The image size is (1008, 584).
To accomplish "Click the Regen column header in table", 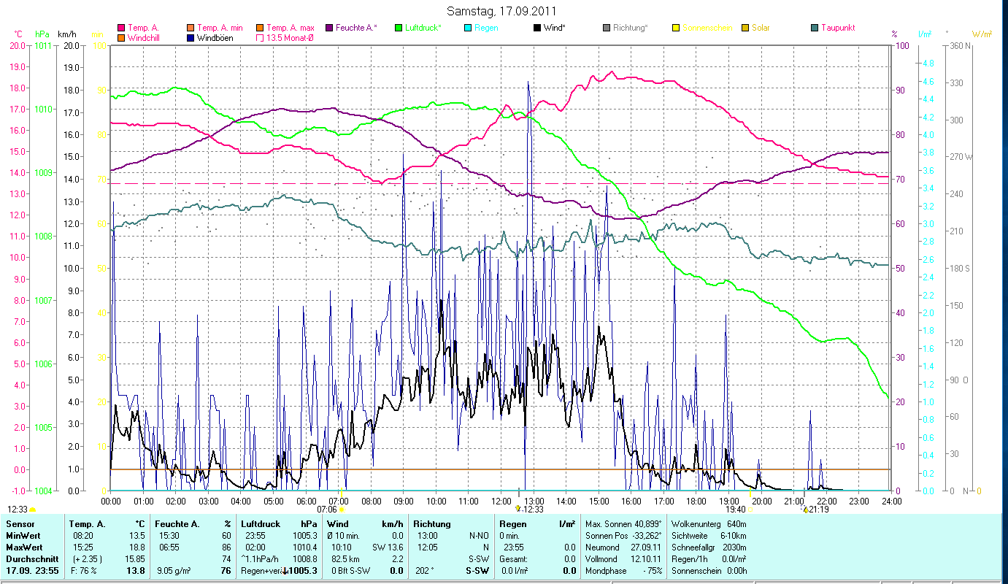I will [512, 524].
